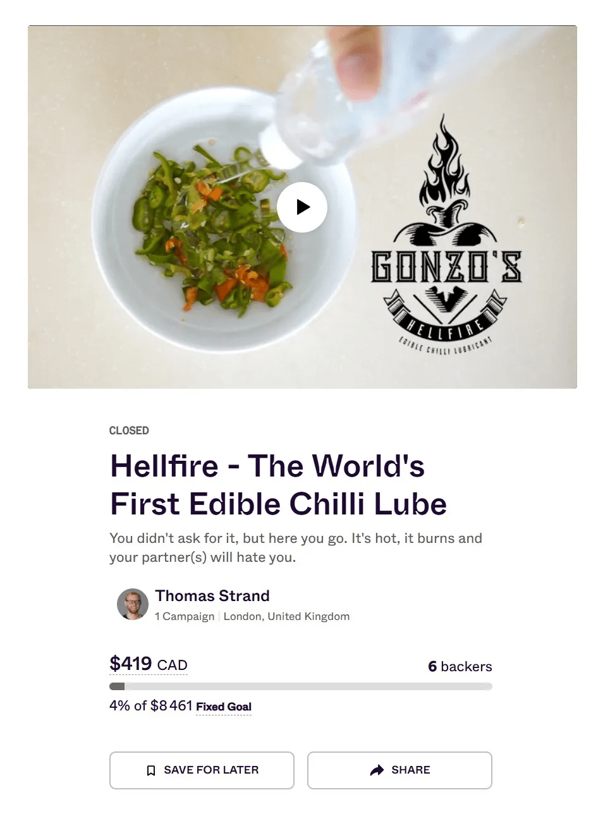Click the "1 Campaign" text
603x833 pixels.
[185, 616]
